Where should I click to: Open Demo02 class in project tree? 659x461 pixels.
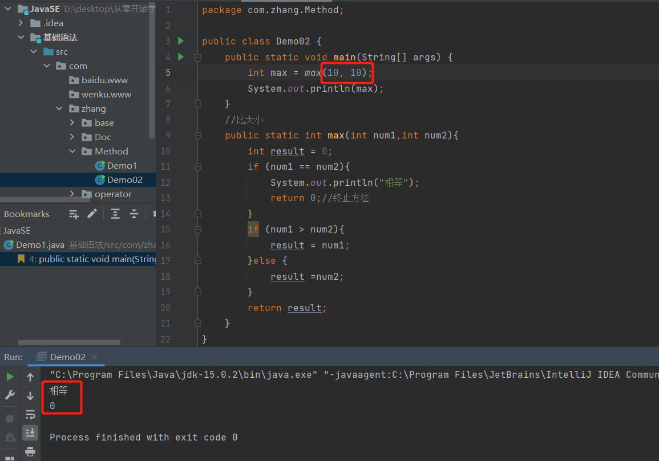125,179
